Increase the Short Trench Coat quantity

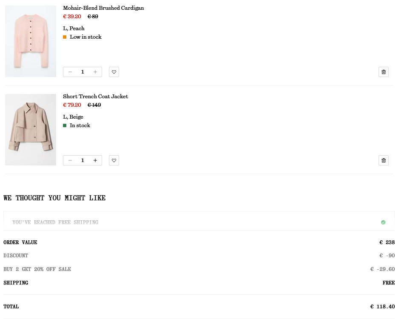(95, 160)
